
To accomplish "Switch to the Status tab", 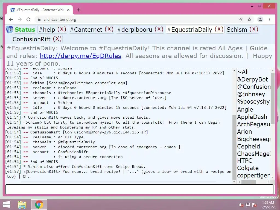I will pos(25,30).
